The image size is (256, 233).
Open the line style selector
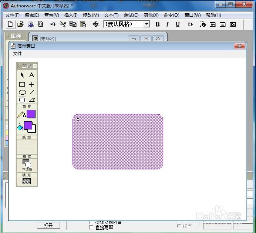(27, 146)
